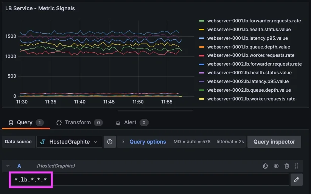The width and height of the screenshot is (311, 194).
Task: Select legend entry webserver-0001.lb.forwarder.requests.rate
Action: coord(254,21)
